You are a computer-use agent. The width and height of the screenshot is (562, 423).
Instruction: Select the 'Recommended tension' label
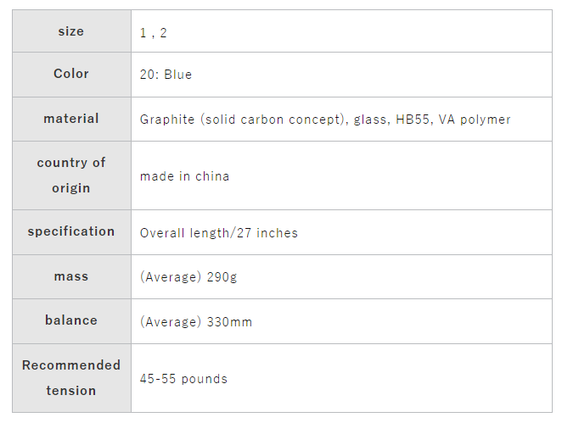tap(71, 378)
